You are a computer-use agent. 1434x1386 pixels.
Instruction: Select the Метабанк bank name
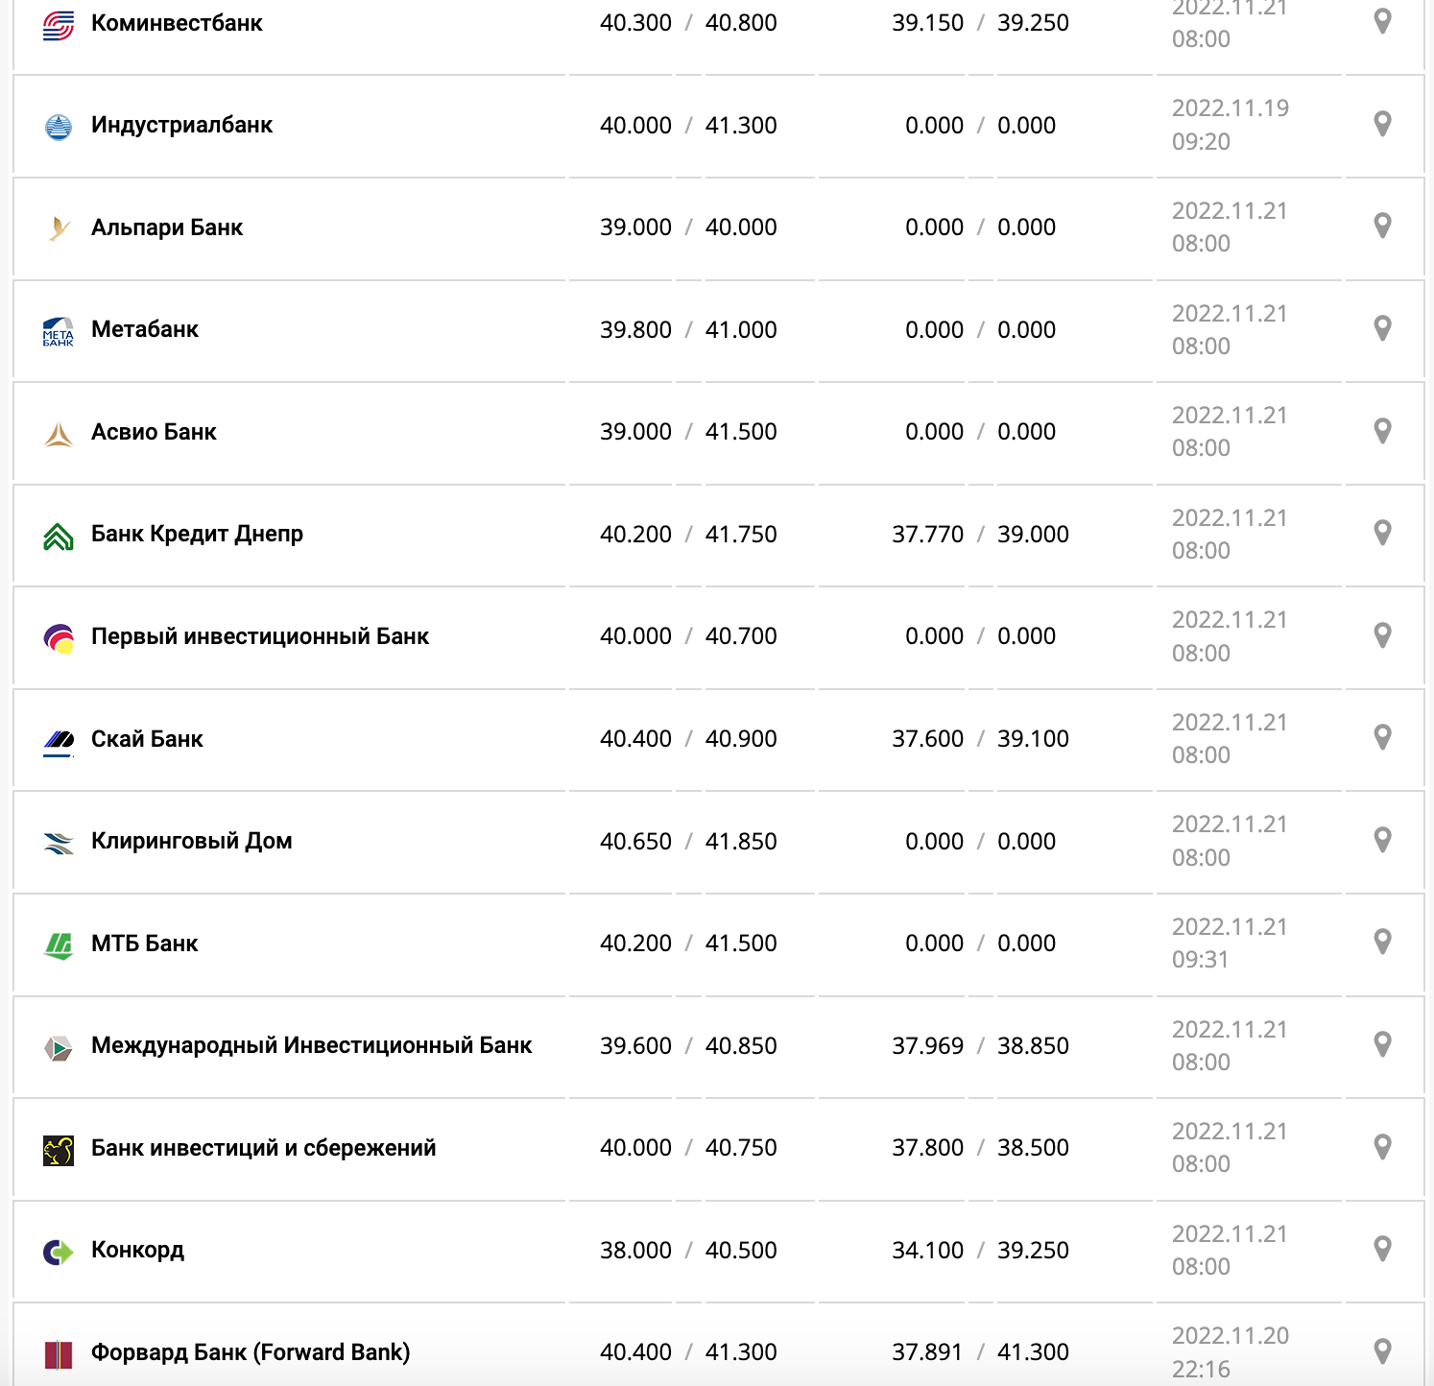pos(145,329)
